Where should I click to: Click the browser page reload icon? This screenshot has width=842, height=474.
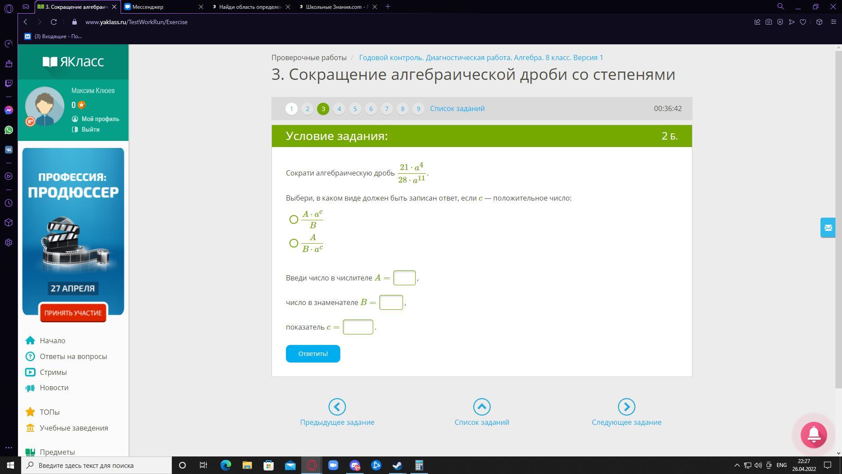54,22
